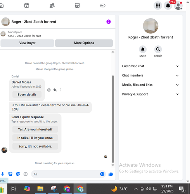Open the Reels video tab icon
The image size is (190, 194).
(x=27, y=5)
